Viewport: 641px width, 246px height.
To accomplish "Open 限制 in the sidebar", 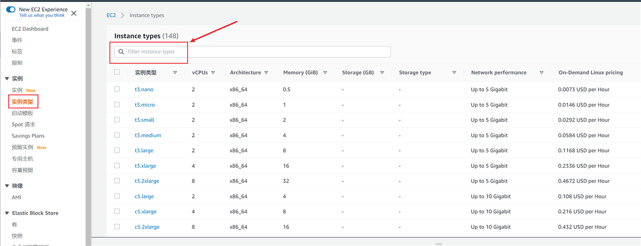I will (17, 63).
